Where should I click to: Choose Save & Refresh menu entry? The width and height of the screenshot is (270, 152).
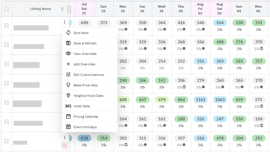(90, 43)
